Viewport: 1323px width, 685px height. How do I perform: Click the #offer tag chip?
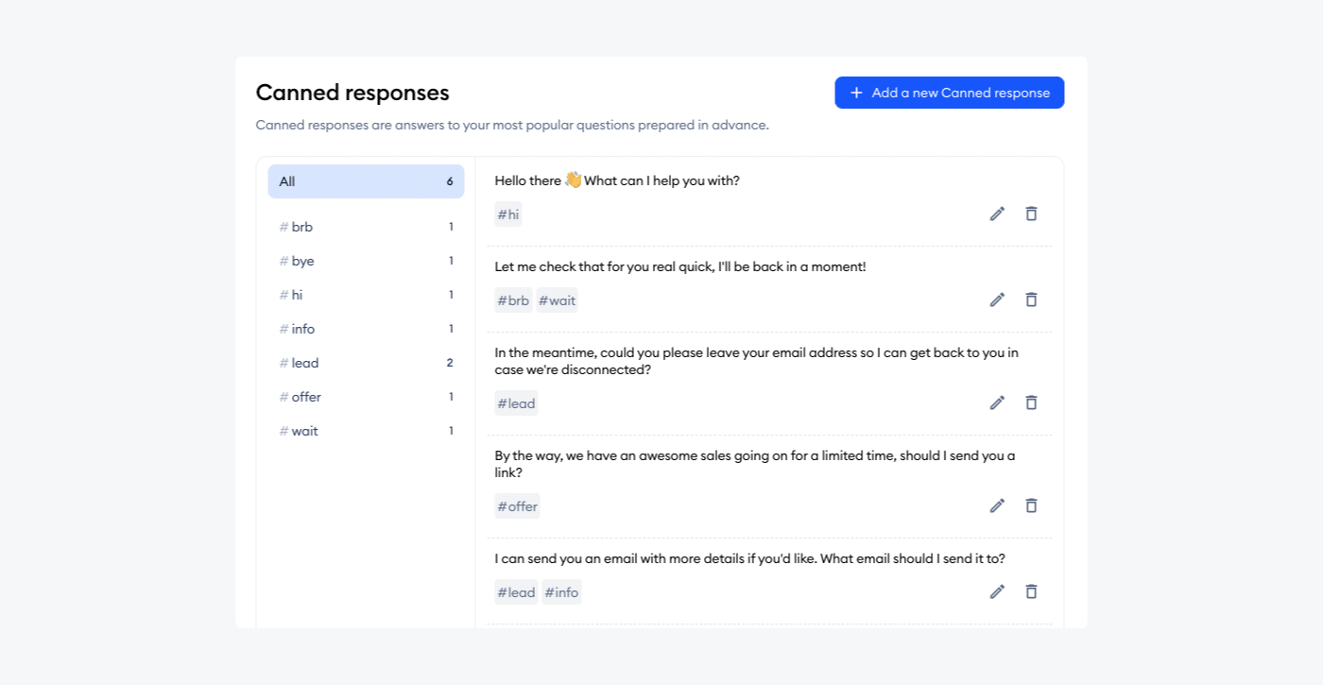click(x=517, y=505)
